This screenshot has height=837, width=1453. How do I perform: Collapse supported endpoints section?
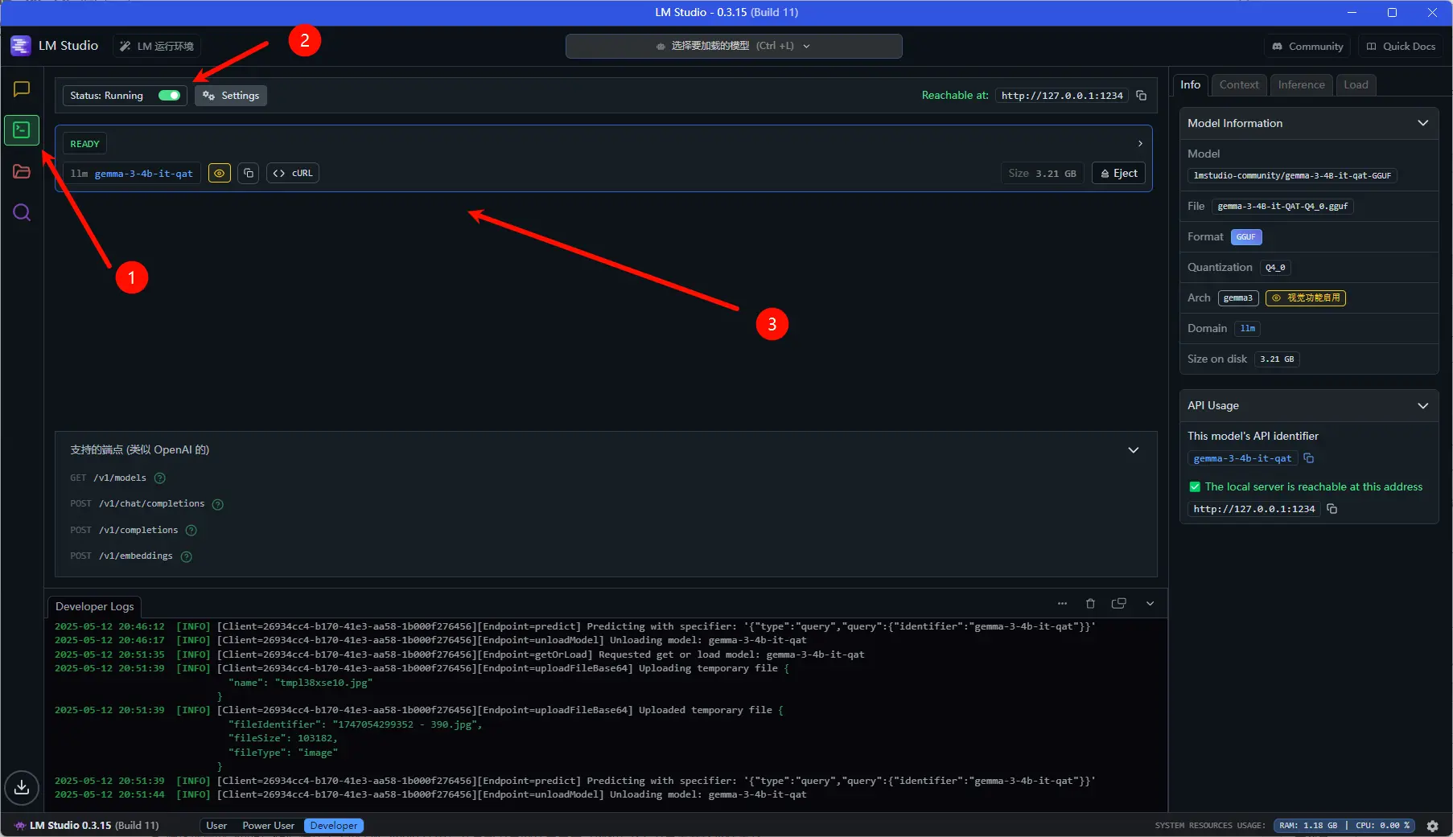point(1134,450)
